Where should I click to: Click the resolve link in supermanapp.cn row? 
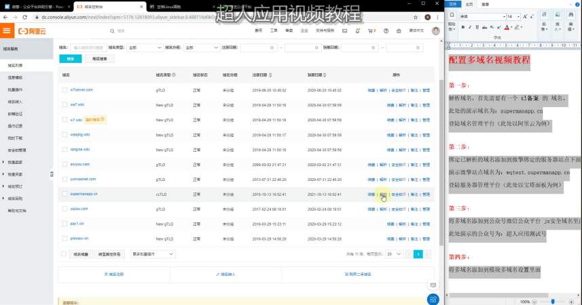(x=383, y=195)
